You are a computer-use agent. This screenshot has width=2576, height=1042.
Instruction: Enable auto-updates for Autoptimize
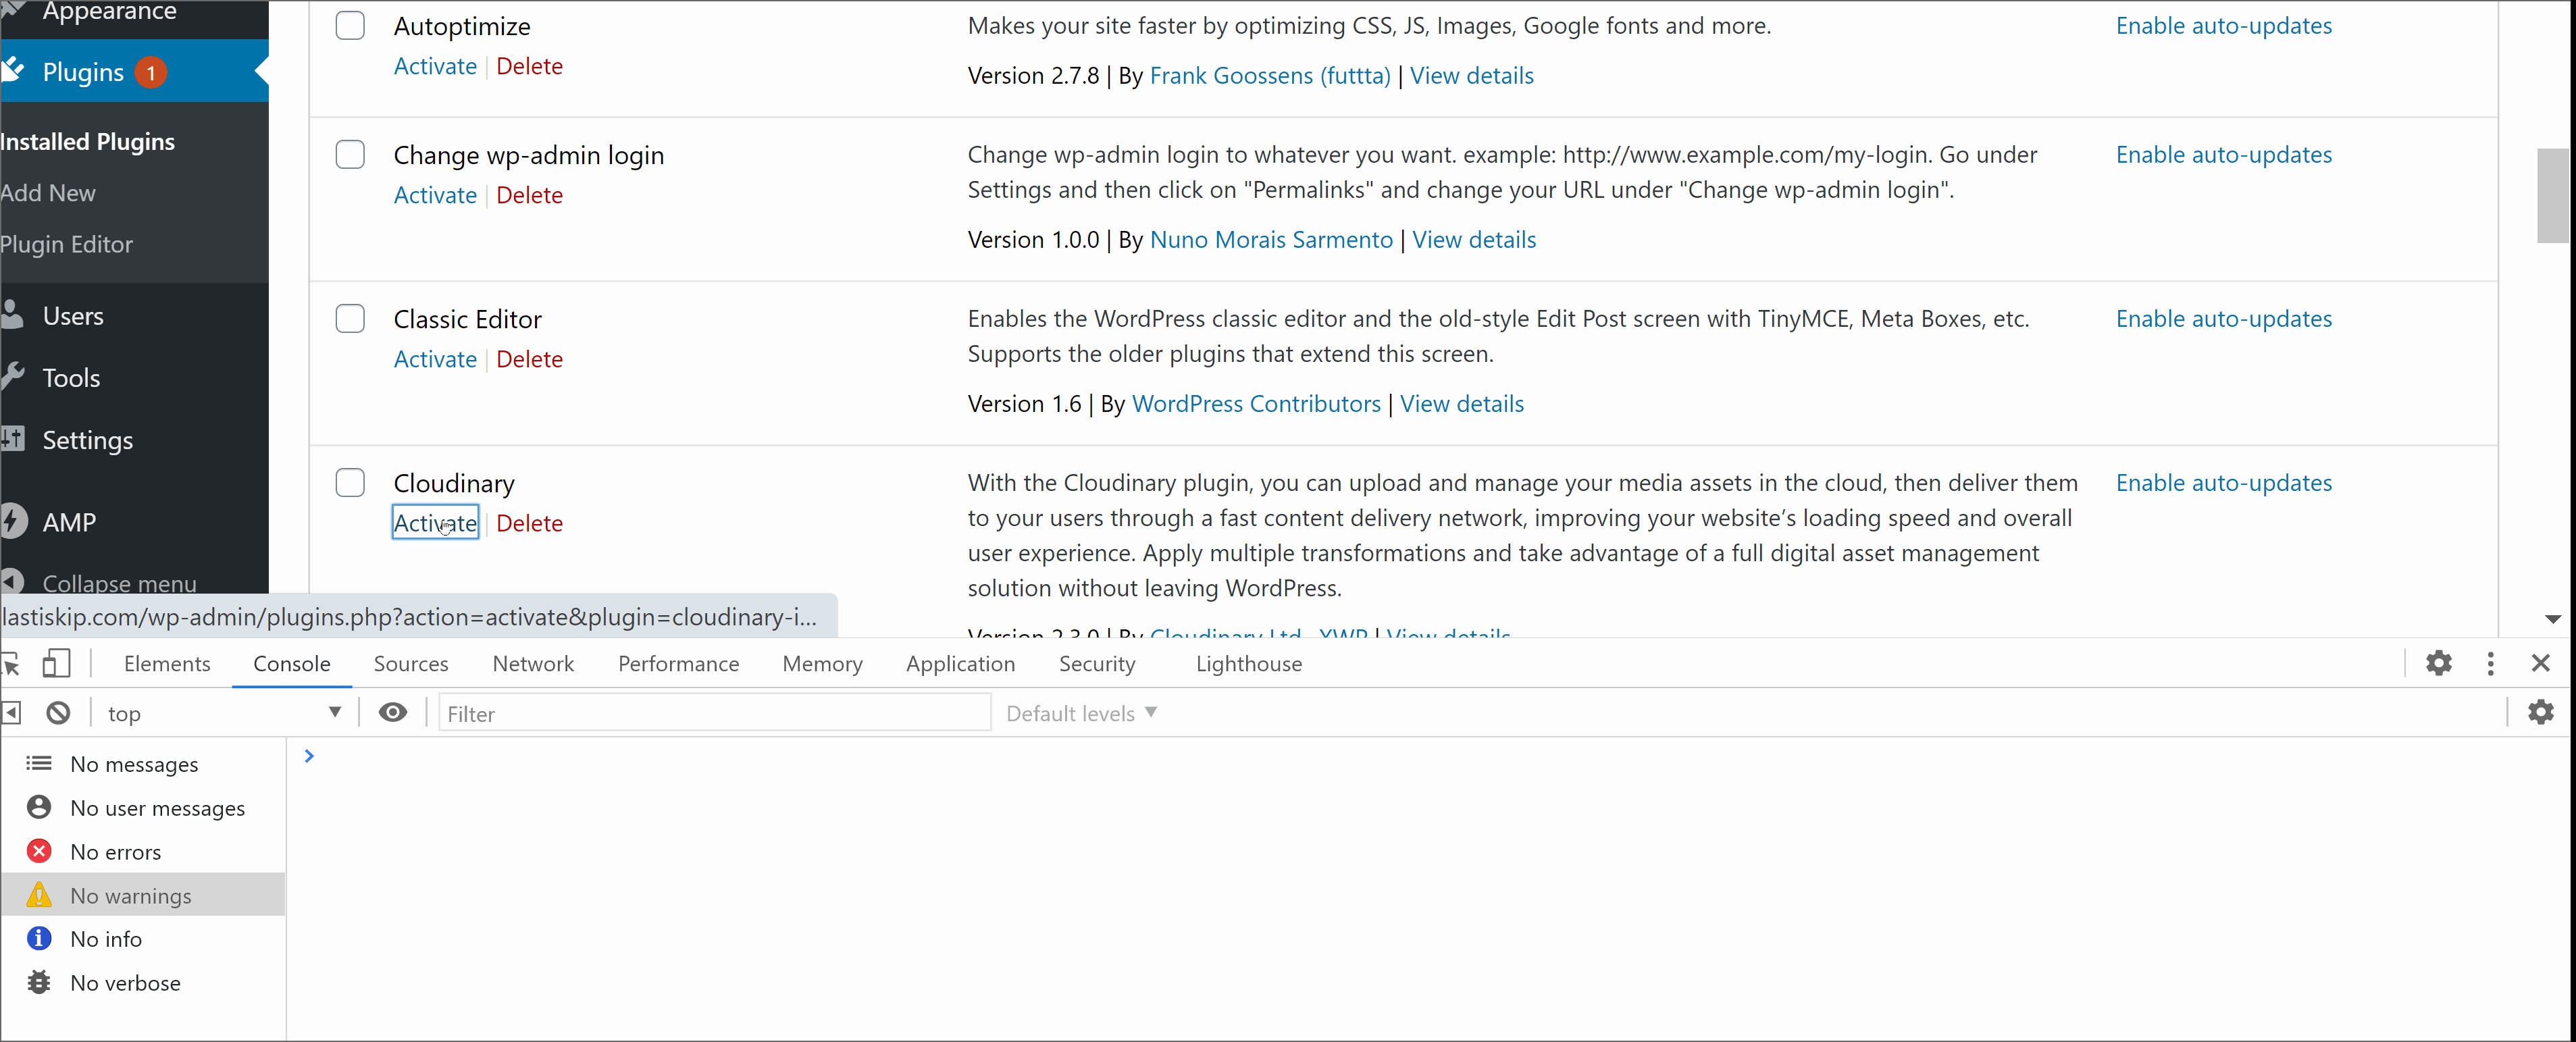point(2223,25)
